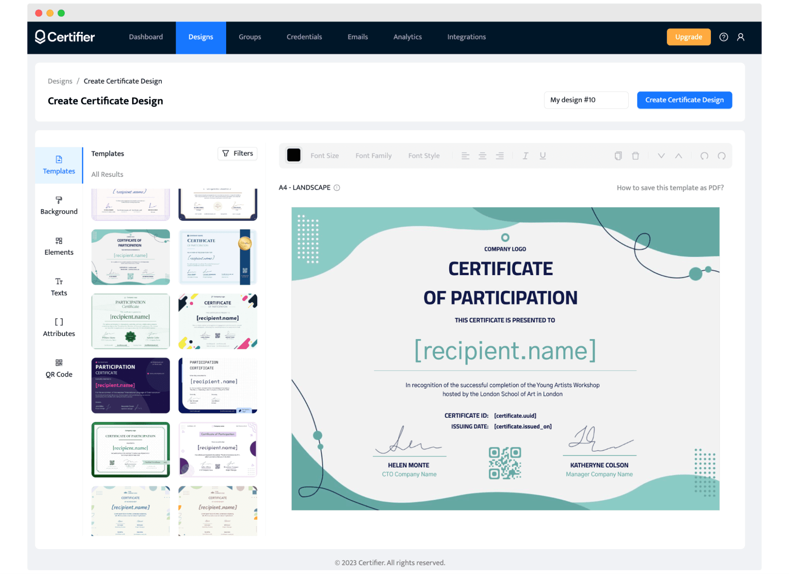Open help via the question mark icon
The image size is (789, 574).
click(723, 37)
